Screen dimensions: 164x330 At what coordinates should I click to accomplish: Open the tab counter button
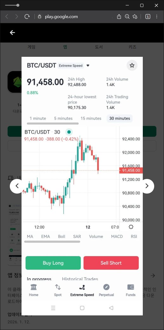148,16
